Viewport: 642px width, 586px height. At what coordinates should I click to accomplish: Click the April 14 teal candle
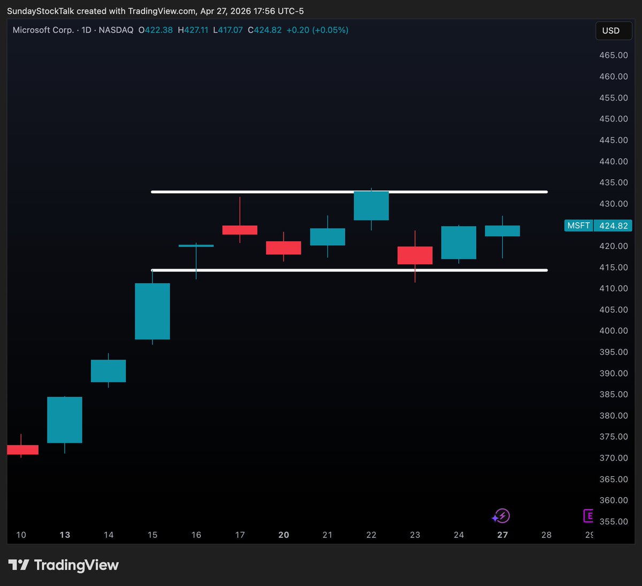click(x=109, y=371)
